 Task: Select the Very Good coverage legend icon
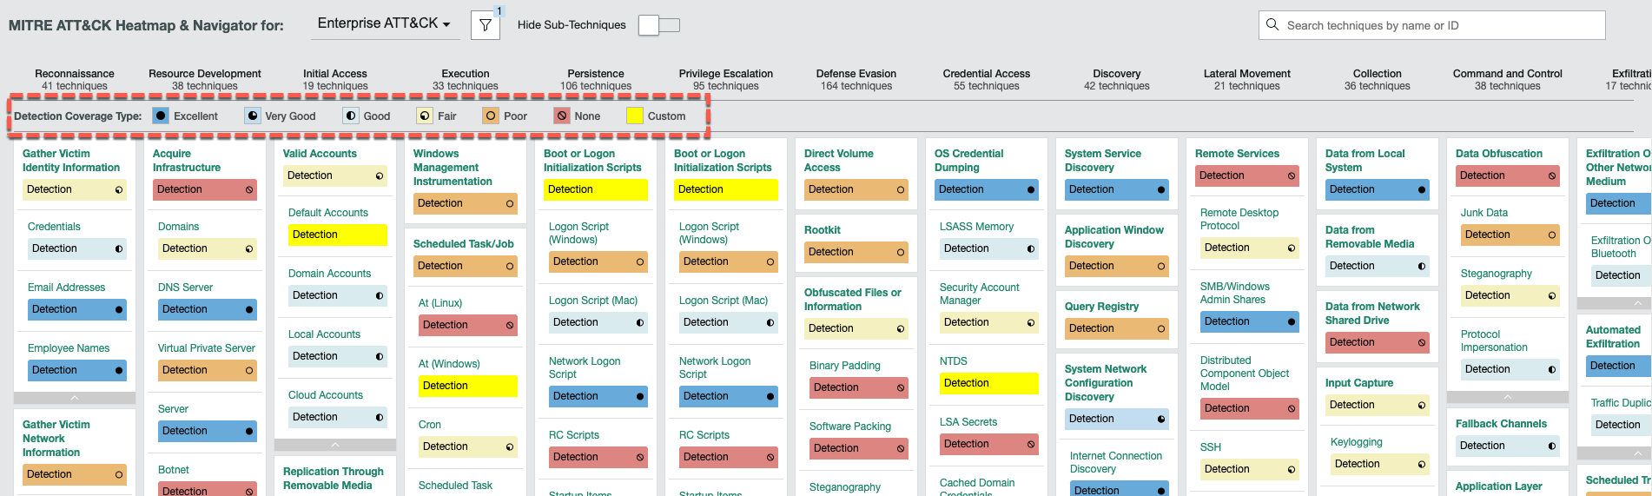pyautogui.click(x=252, y=116)
